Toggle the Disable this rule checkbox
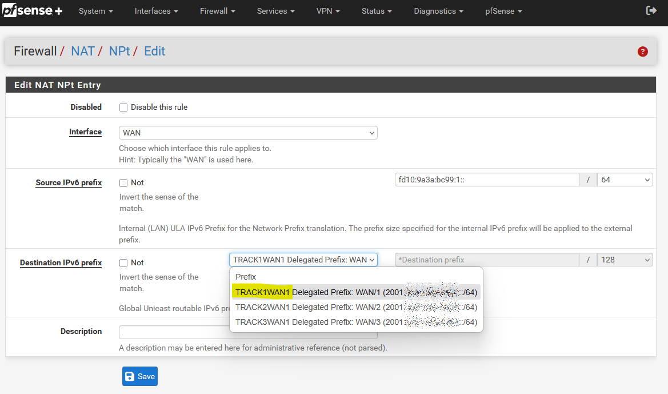Viewport: 668px width, 394px height. [123, 108]
